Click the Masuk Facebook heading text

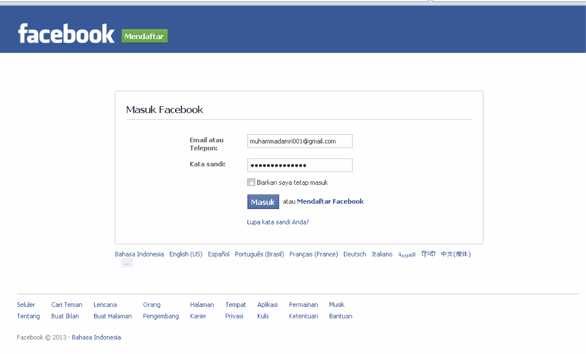tap(164, 110)
